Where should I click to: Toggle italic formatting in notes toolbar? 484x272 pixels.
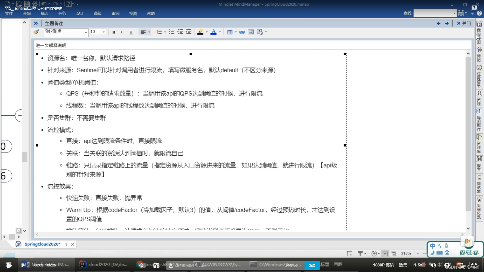(122, 32)
